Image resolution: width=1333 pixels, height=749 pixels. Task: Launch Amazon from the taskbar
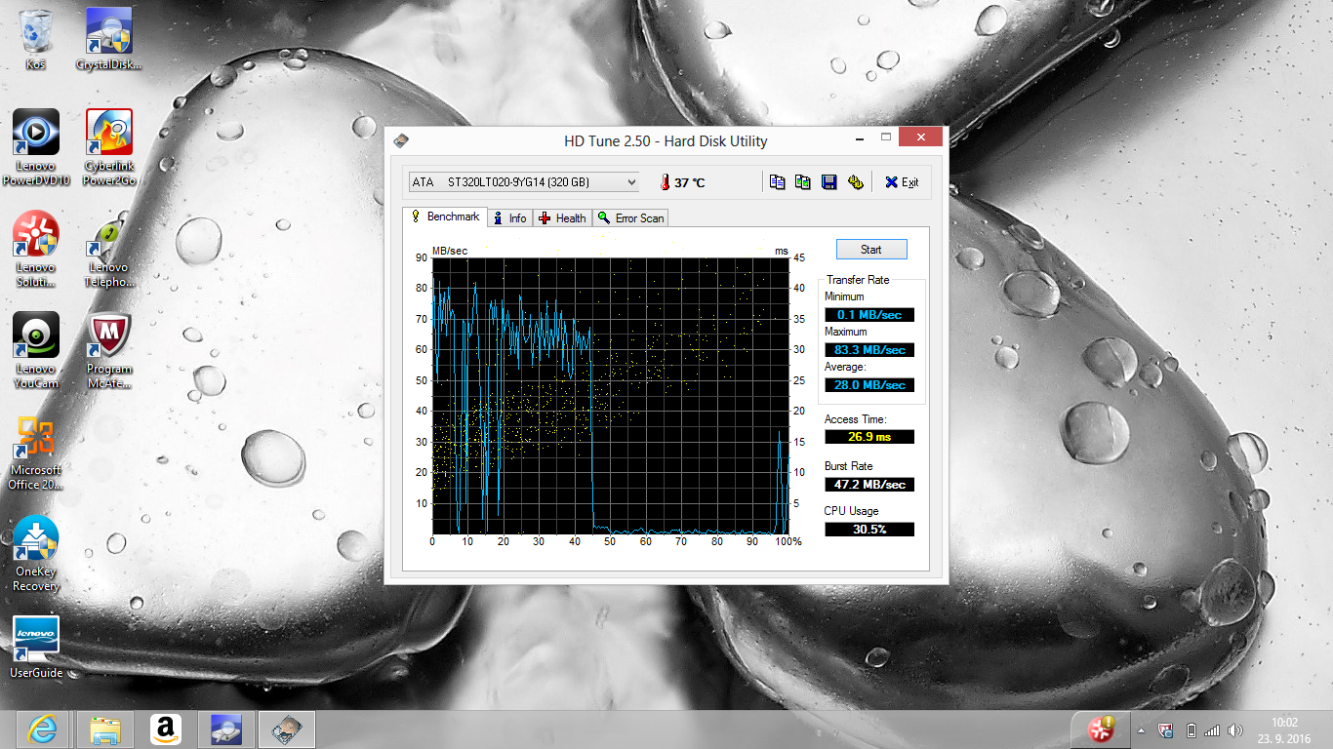click(165, 729)
